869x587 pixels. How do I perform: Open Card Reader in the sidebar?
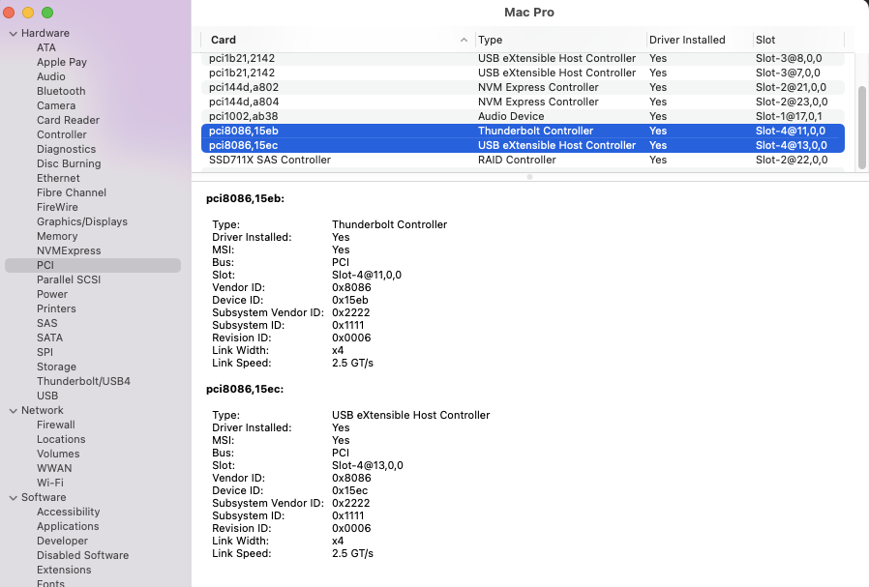68,120
